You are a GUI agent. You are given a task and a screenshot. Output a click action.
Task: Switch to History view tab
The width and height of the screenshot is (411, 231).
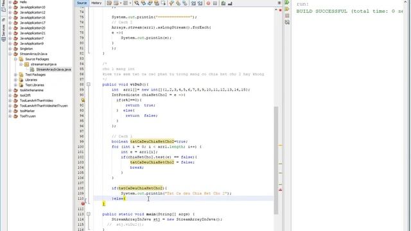pyautogui.click(x=96, y=3)
